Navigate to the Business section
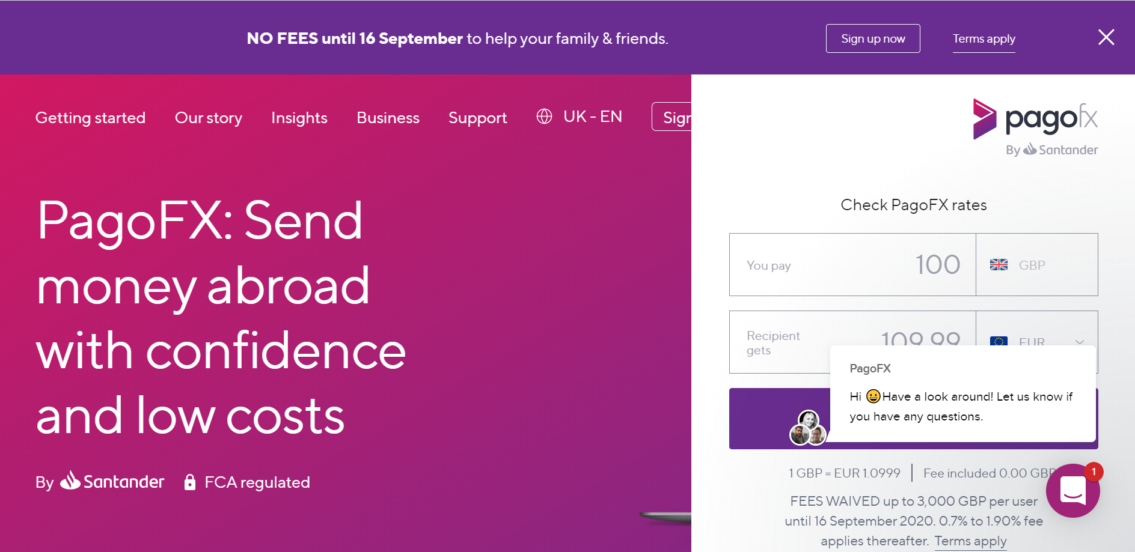Screen dimensions: 1135x552 click(x=388, y=118)
